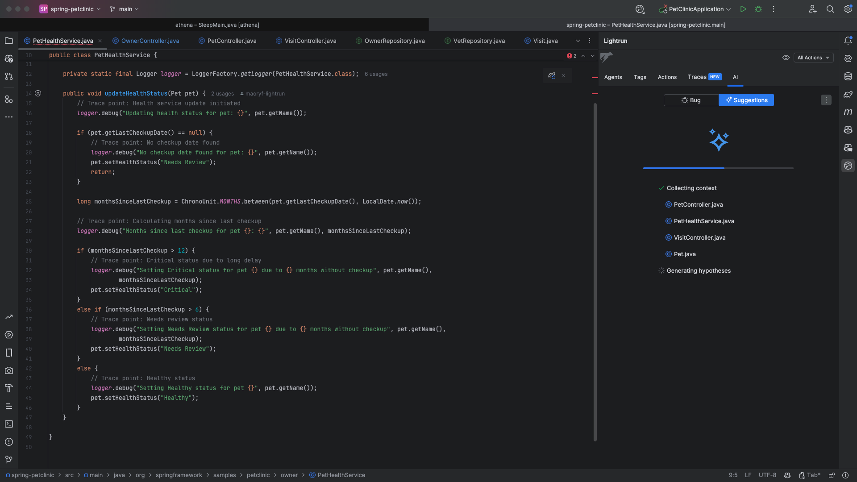
Task: Open the Terminal tool window
Action: [9, 424]
